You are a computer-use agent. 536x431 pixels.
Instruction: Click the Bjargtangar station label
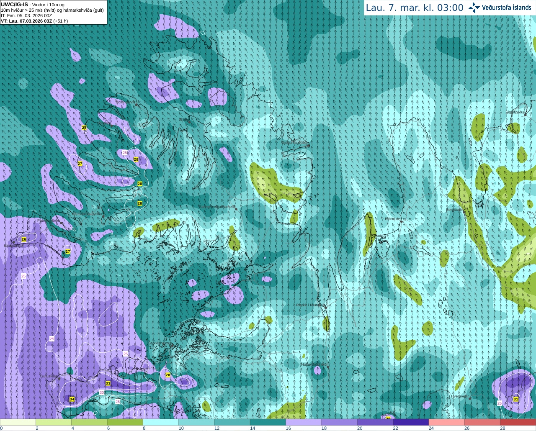click(x=14, y=246)
